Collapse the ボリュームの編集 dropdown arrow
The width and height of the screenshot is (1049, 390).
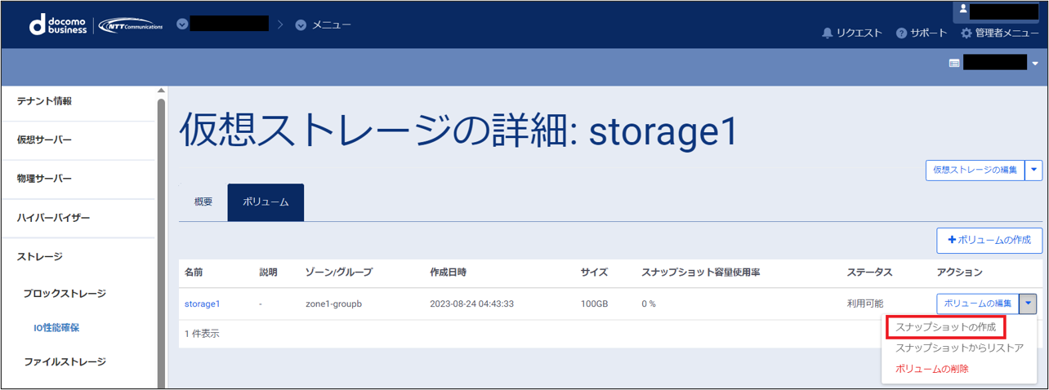tap(1029, 304)
